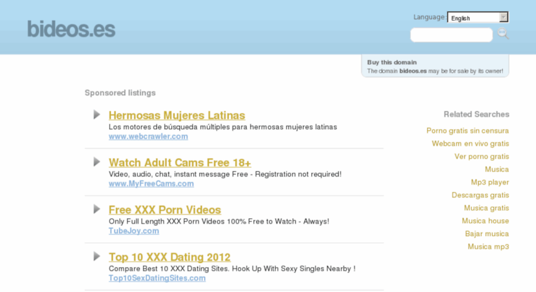
Task: Select related search Webcam en vivo gratis
Action: (x=470, y=144)
